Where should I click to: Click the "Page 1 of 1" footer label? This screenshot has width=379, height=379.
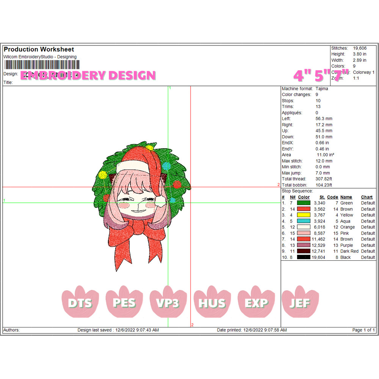pos(363,330)
